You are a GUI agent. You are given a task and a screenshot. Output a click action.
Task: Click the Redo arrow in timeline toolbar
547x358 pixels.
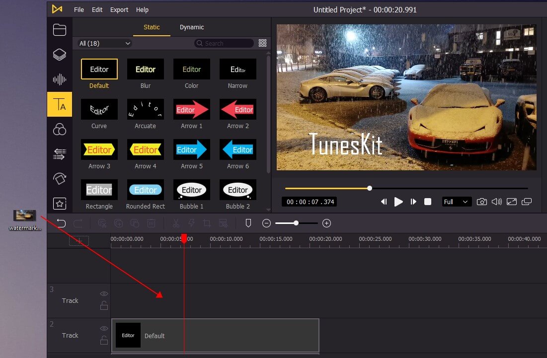coord(78,223)
